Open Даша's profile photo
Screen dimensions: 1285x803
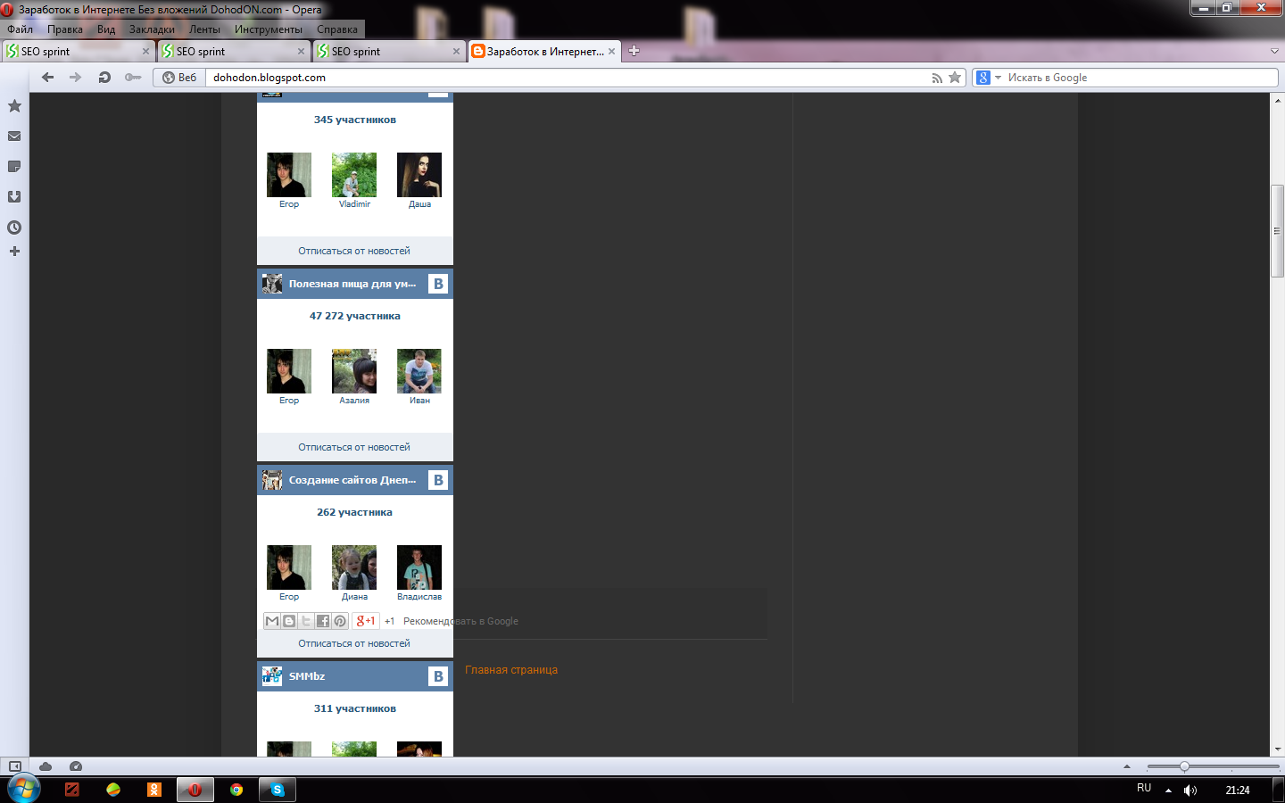tap(419, 175)
